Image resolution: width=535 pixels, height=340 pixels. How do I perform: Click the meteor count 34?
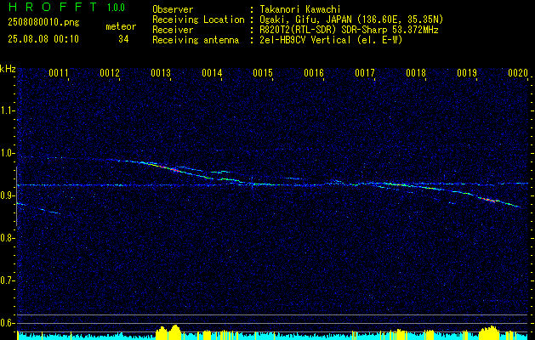tap(123, 39)
